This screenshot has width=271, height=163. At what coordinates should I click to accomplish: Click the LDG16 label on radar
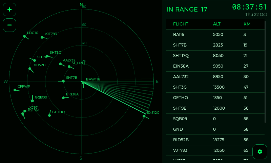33,33
